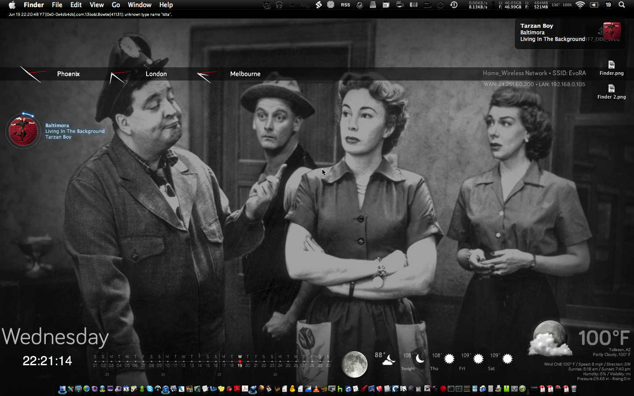This screenshot has width=634, height=396.
Task: Click the Wednesday day label
Action: [55, 337]
